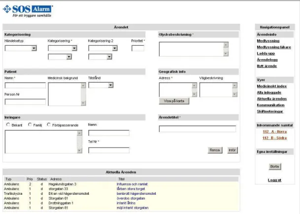300x214 pixels.
Task: Open case benbrott hägerstensmotet
Action: pyautogui.click(x=136, y=194)
